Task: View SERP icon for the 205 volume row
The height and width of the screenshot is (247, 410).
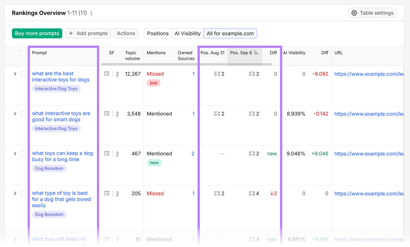Action: tap(107, 193)
